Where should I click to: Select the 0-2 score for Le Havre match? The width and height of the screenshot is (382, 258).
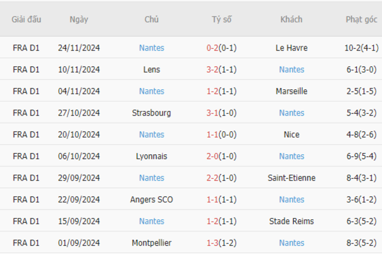tap(212, 48)
